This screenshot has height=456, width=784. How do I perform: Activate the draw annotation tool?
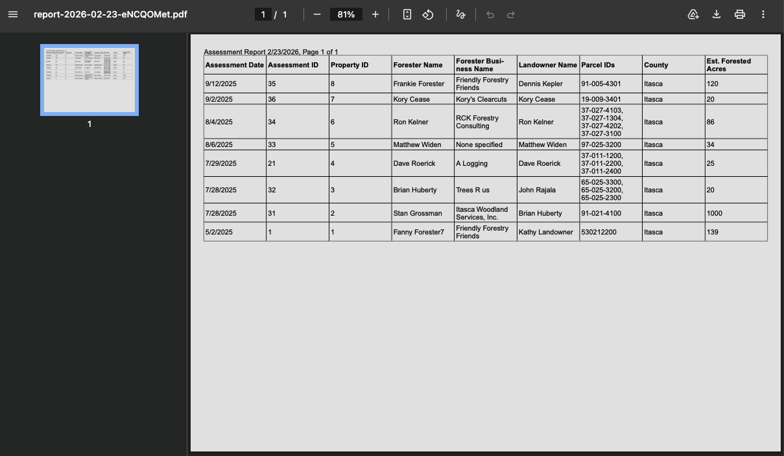pyautogui.click(x=460, y=14)
